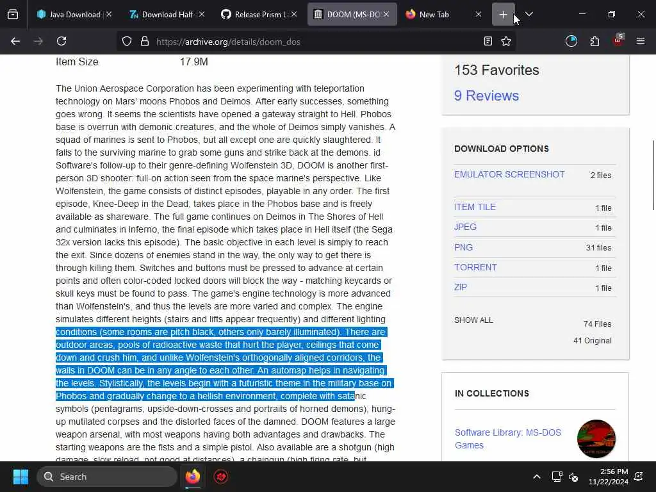Viewport: 656px width, 492px height.
Task: Download the JPEG file
Action: pos(465,227)
